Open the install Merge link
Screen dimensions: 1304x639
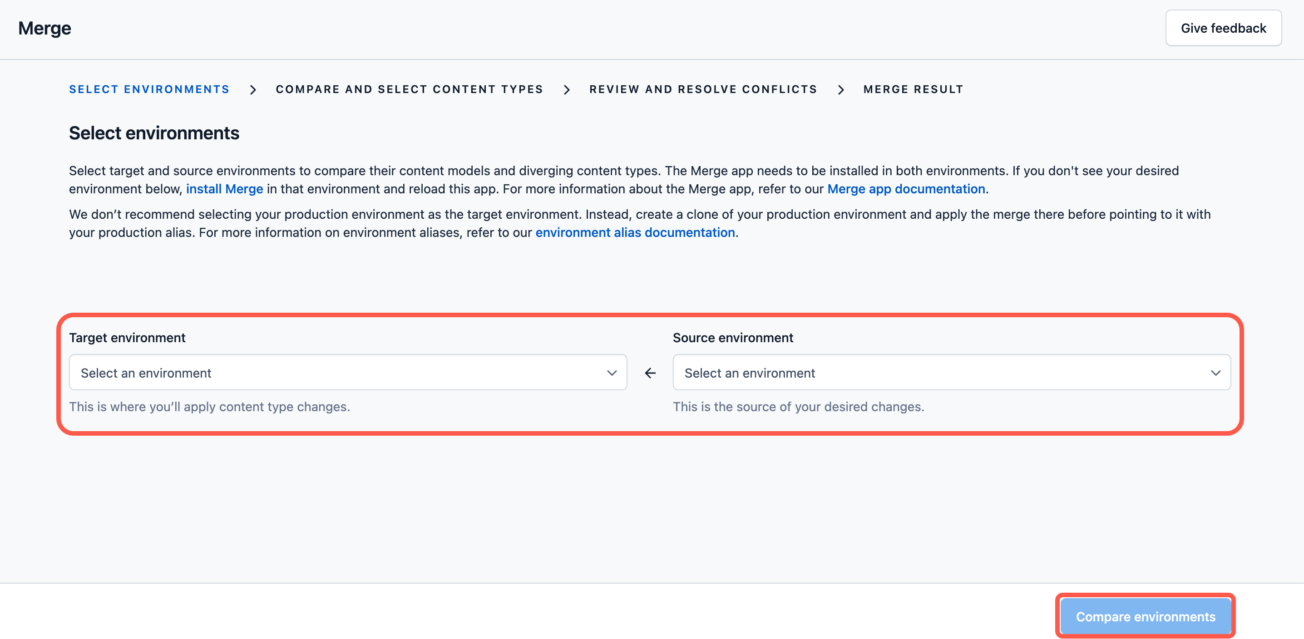point(224,189)
